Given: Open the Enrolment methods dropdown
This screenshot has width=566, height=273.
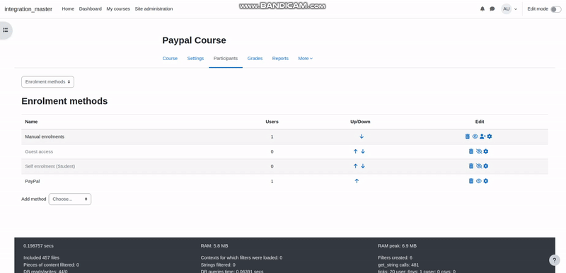Looking at the screenshot, I should pyautogui.click(x=47, y=82).
